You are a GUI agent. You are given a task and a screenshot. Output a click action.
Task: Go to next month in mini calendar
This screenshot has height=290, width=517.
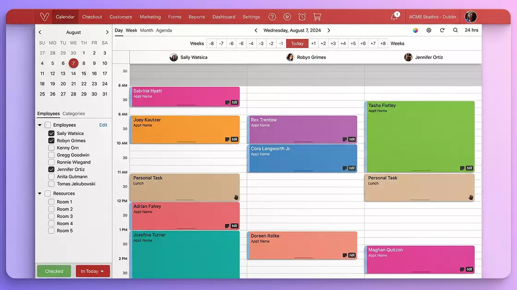(107, 32)
